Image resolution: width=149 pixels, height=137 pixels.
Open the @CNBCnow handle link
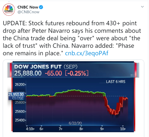pos(28,12)
